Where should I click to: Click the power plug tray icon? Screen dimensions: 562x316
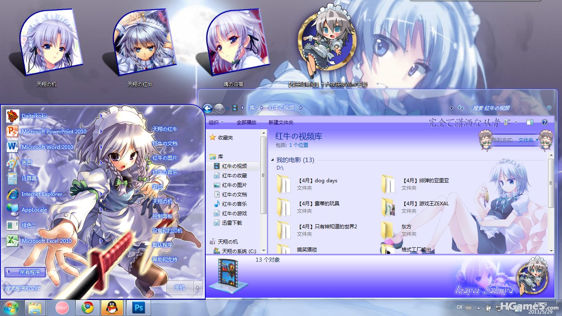click(488, 308)
